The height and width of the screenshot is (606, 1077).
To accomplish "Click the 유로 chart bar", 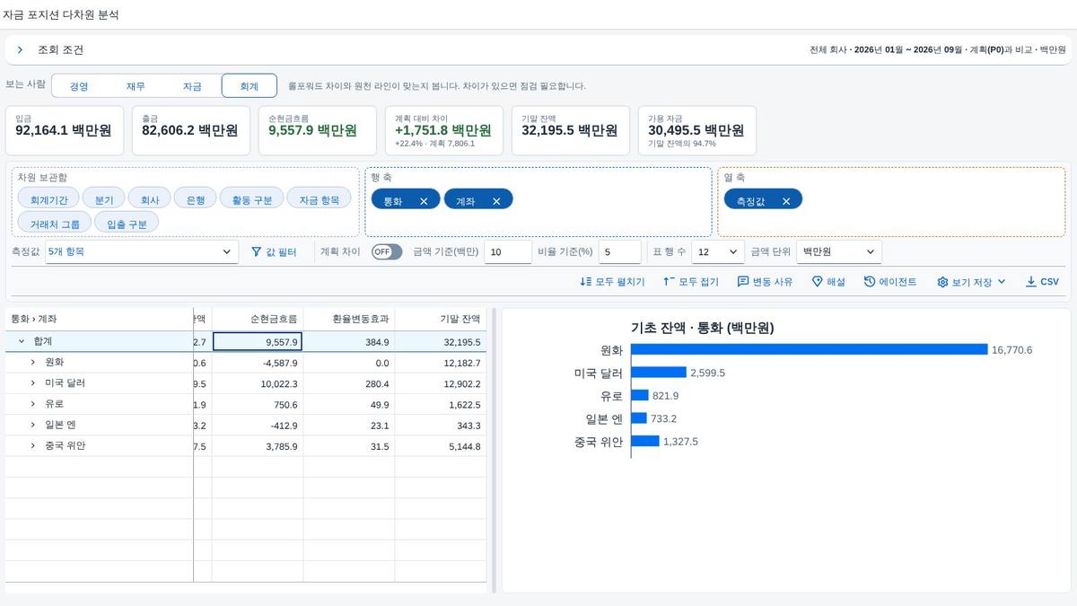I will pyautogui.click(x=640, y=395).
